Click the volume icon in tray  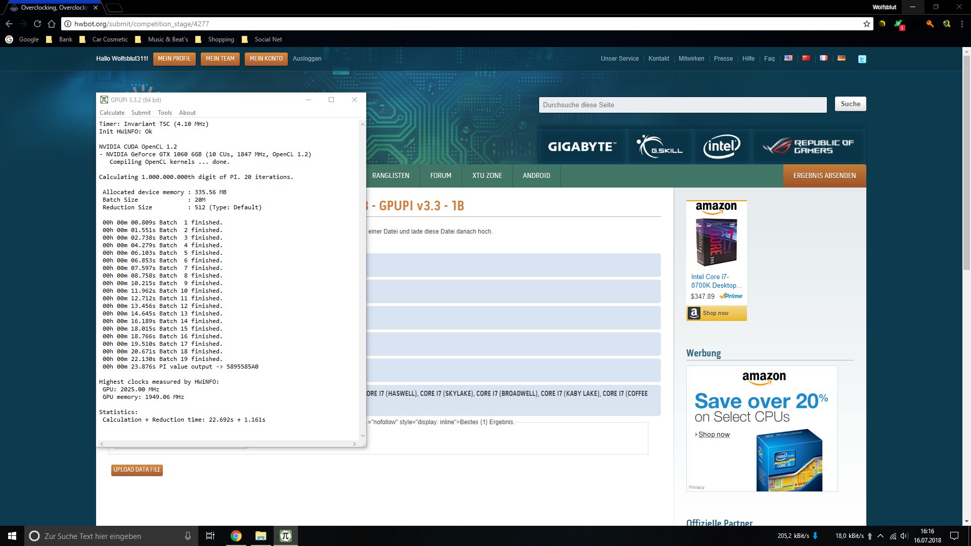coord(904,536)
